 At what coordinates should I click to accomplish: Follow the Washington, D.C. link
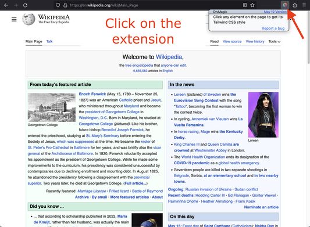[x=93, y=118]
